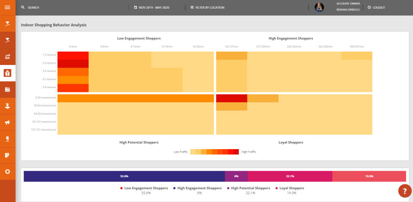The image size is (413, 202).
Task: Click the High Engagement Shoppers heatmap title
Action: pos(291,38)
